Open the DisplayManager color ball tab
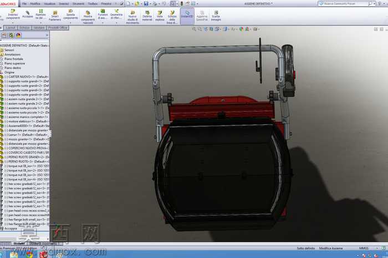388x258 pixels. pos(18,36)
